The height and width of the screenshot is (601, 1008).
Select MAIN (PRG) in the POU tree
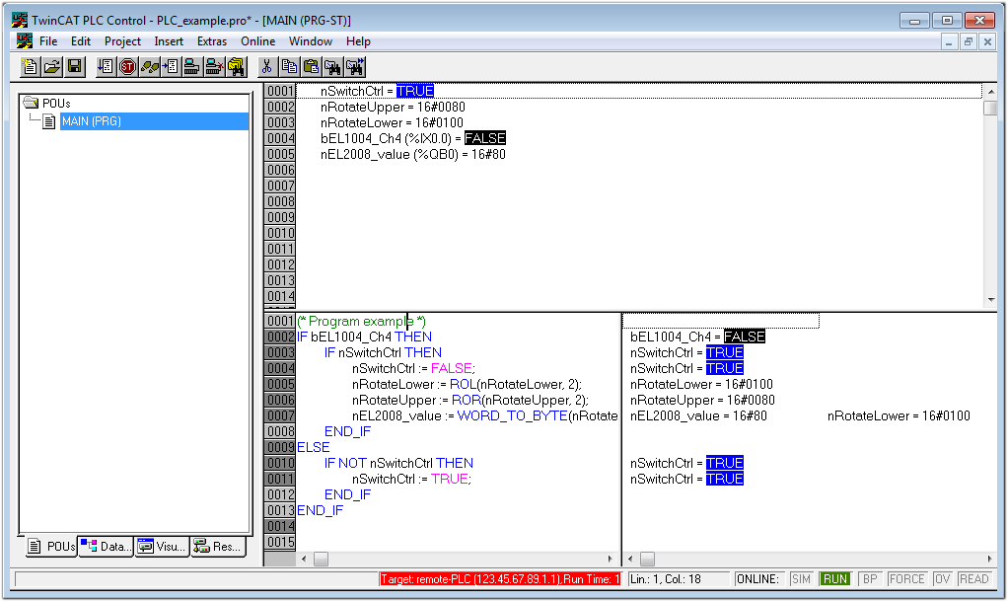coord(91,121)
